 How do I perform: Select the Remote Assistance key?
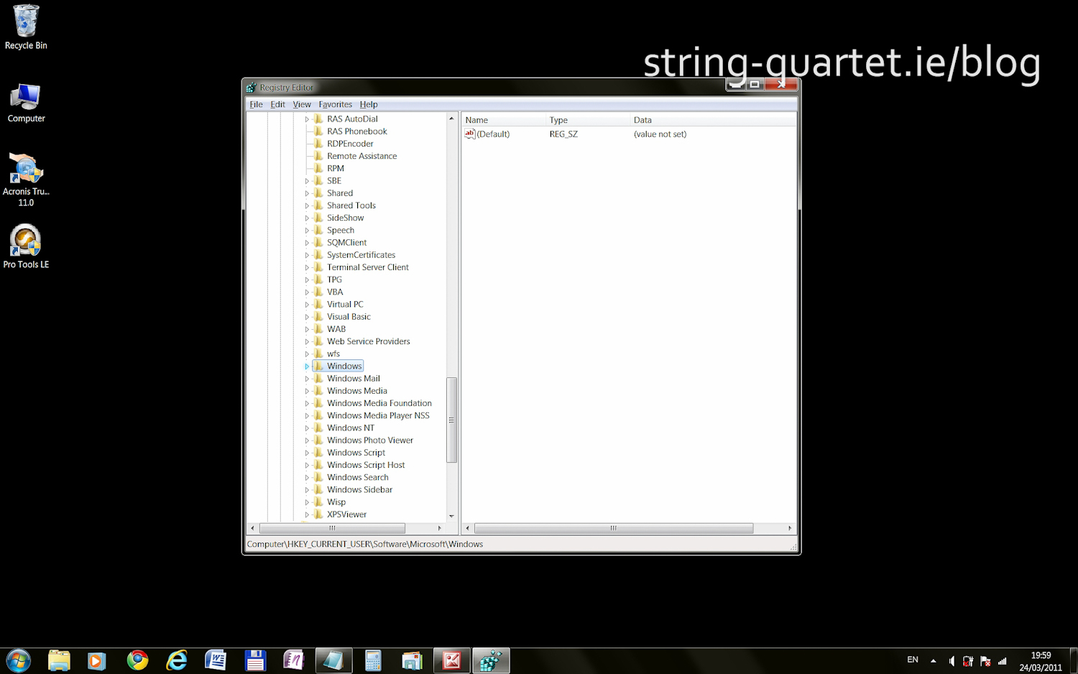(x=361, y=156)
